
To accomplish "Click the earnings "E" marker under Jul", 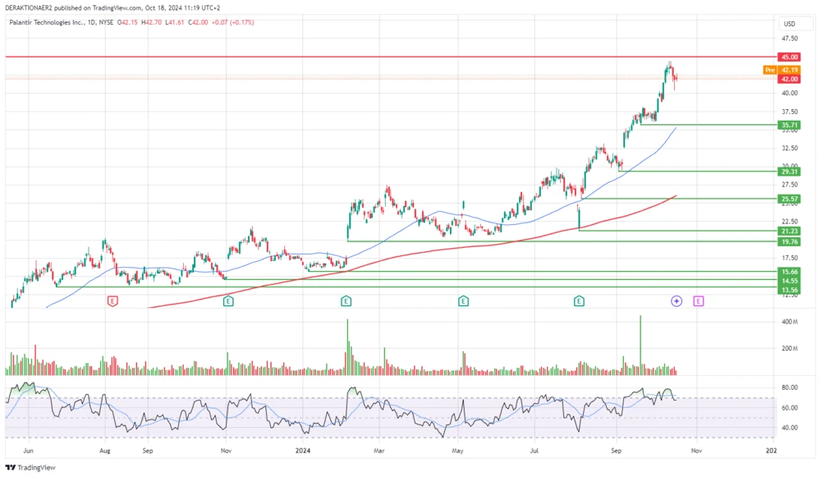I will (x=579, y=300).
